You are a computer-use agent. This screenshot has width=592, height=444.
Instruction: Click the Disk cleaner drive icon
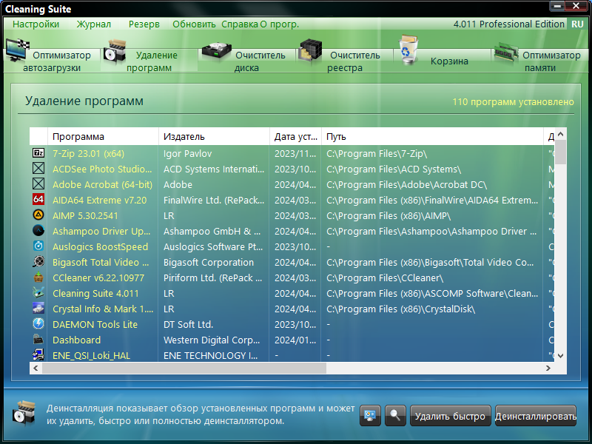[x=216, y=51]
